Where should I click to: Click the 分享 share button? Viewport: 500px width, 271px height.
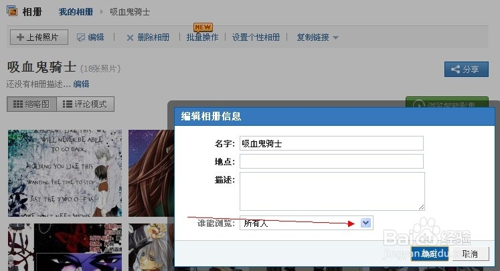467,69
